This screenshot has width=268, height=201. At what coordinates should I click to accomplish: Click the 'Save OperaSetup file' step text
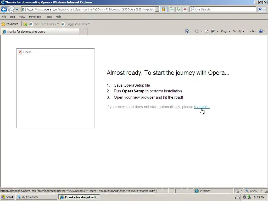pos(132,85)
